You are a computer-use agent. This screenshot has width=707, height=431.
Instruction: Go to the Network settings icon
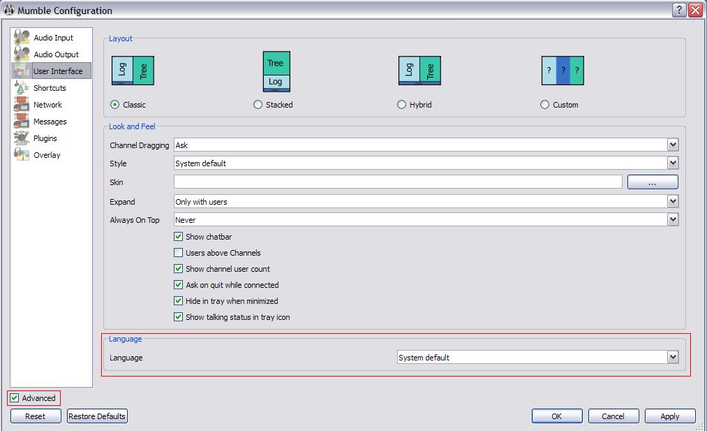(x=22, y=105)
